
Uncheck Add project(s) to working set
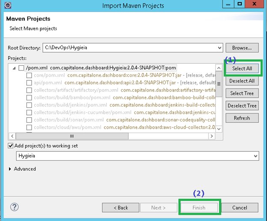(x=11, y=146)
